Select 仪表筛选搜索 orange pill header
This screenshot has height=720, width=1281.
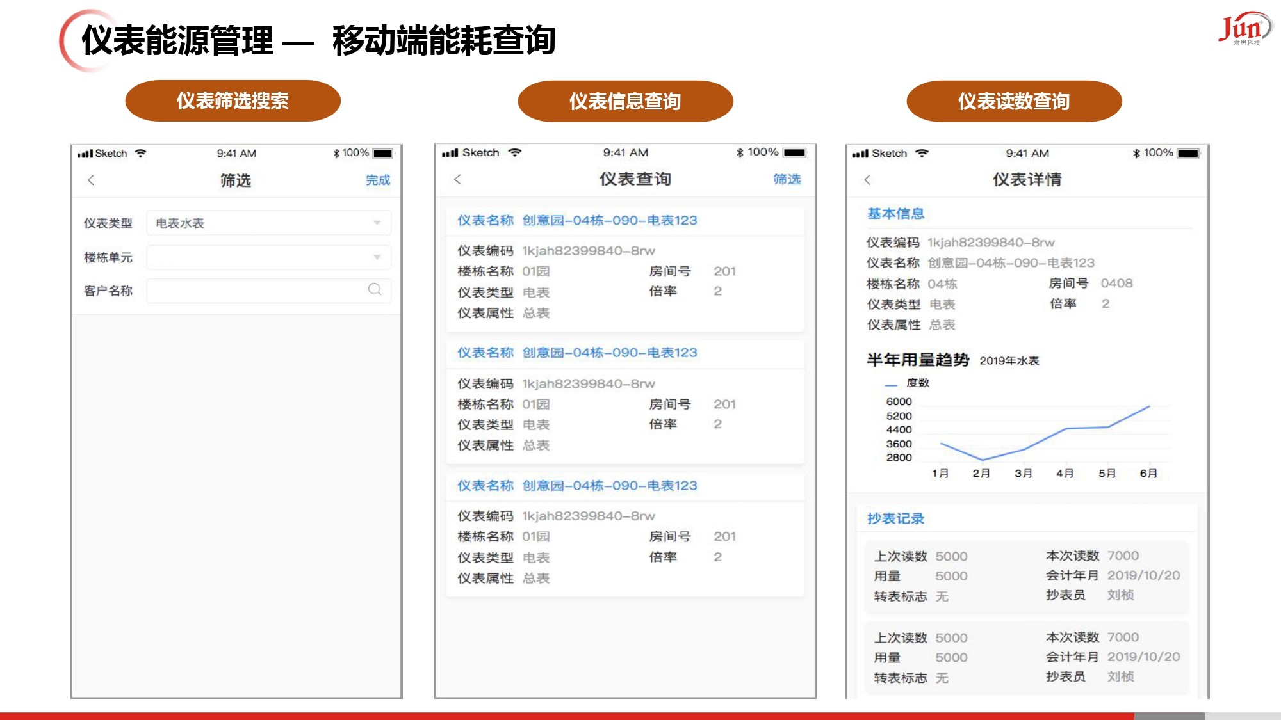(233, 101)
